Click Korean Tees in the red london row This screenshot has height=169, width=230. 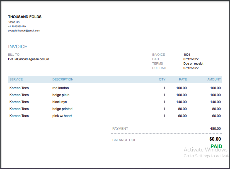tap(19, 88)
